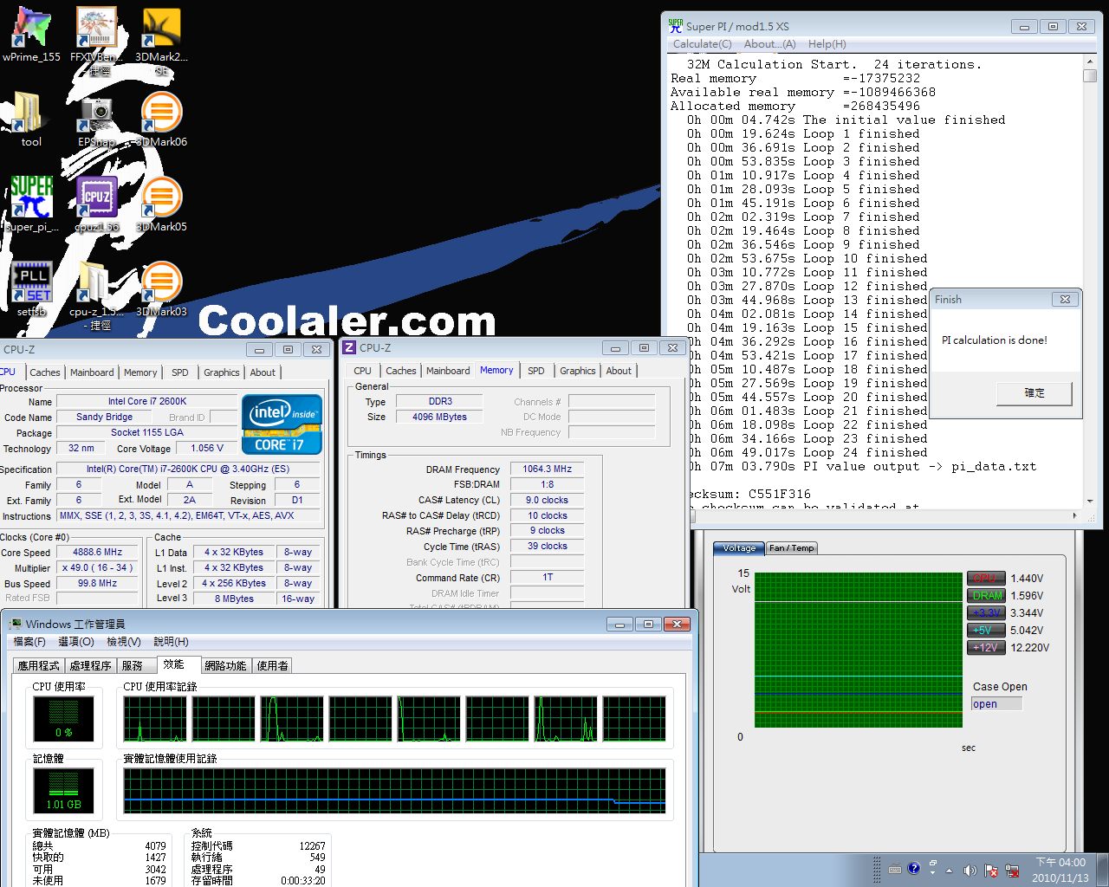The image size is (1109, 887).
Task: Launch the EPSnap shortcut icon
Action: (x=97, y=120)
